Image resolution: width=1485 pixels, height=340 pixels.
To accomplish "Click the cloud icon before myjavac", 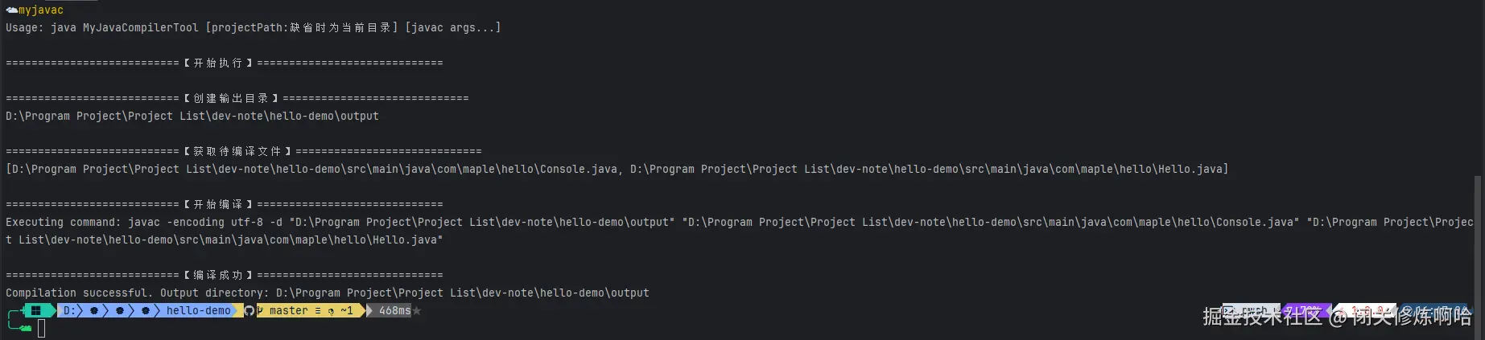I will [11, 10].
